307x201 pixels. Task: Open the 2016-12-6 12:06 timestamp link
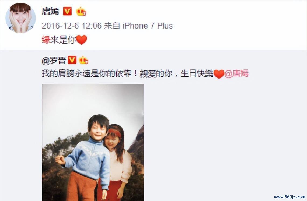(72, 26)
